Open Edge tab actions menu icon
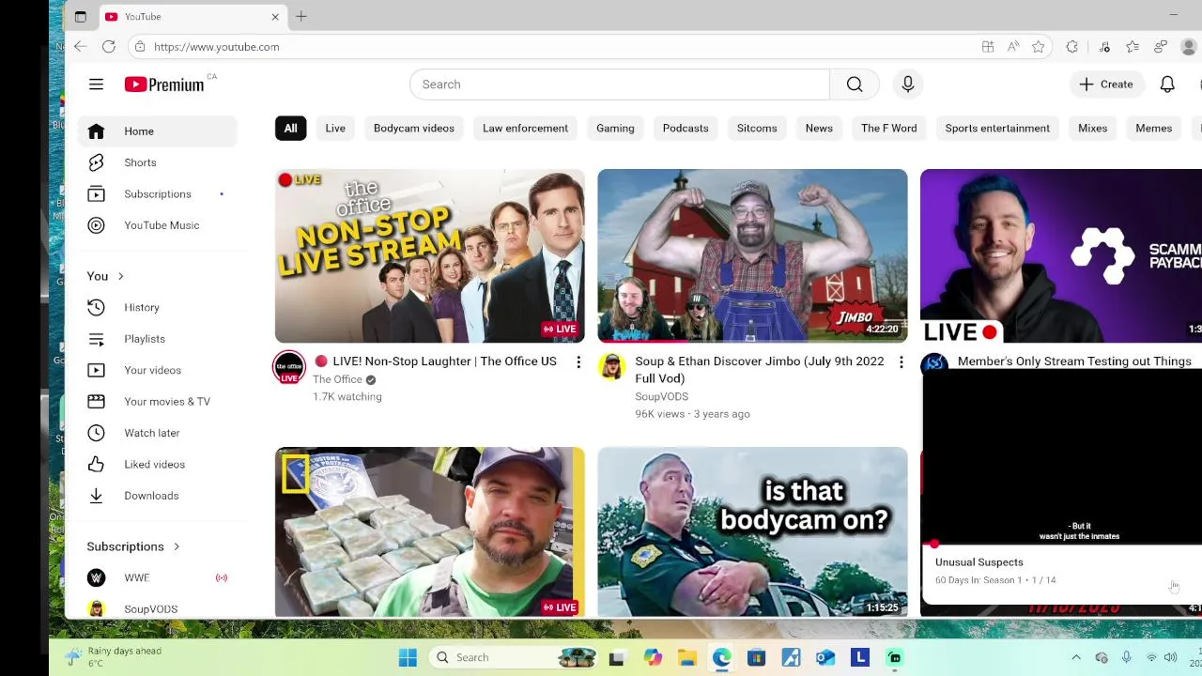 [81, 16]
